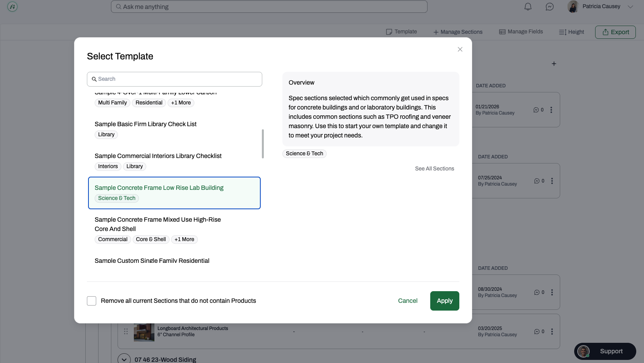Open the notifications bell
This screenshot has height=363, width=644.
click(528, 7)
